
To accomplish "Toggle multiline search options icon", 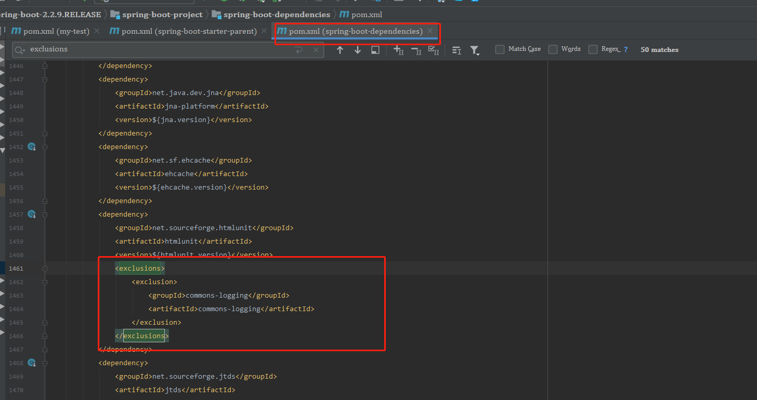I will click(x=456, y=50).
